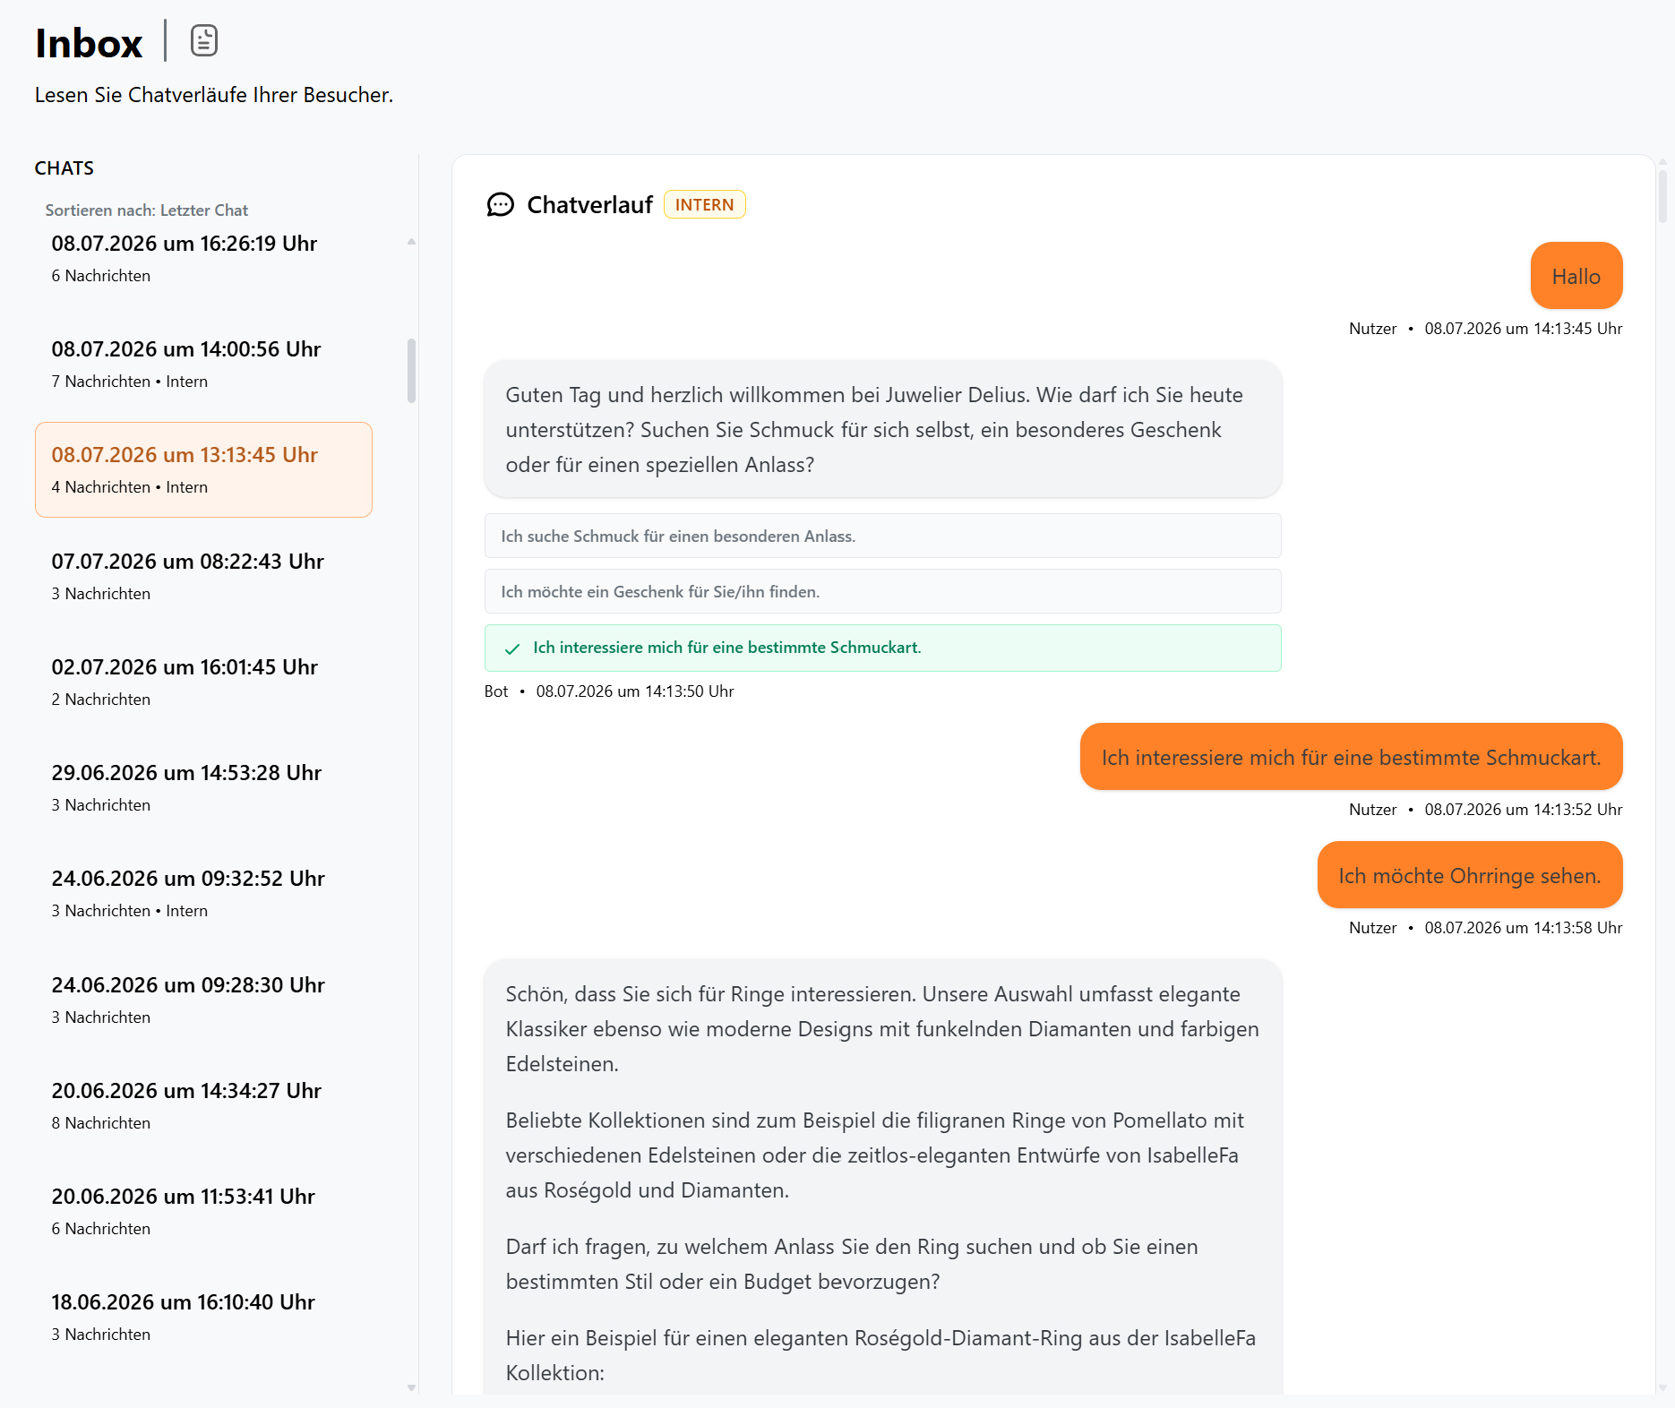
Task: Click the orange 'Ich möchte Ohrringe sehen.' bubble
Action: pos(1469,875)
